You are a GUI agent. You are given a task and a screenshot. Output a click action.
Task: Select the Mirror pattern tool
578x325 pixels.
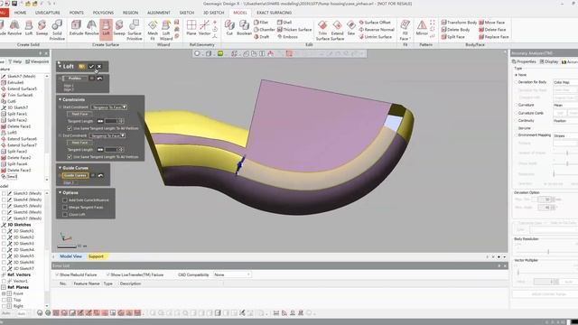click(422, 28)
